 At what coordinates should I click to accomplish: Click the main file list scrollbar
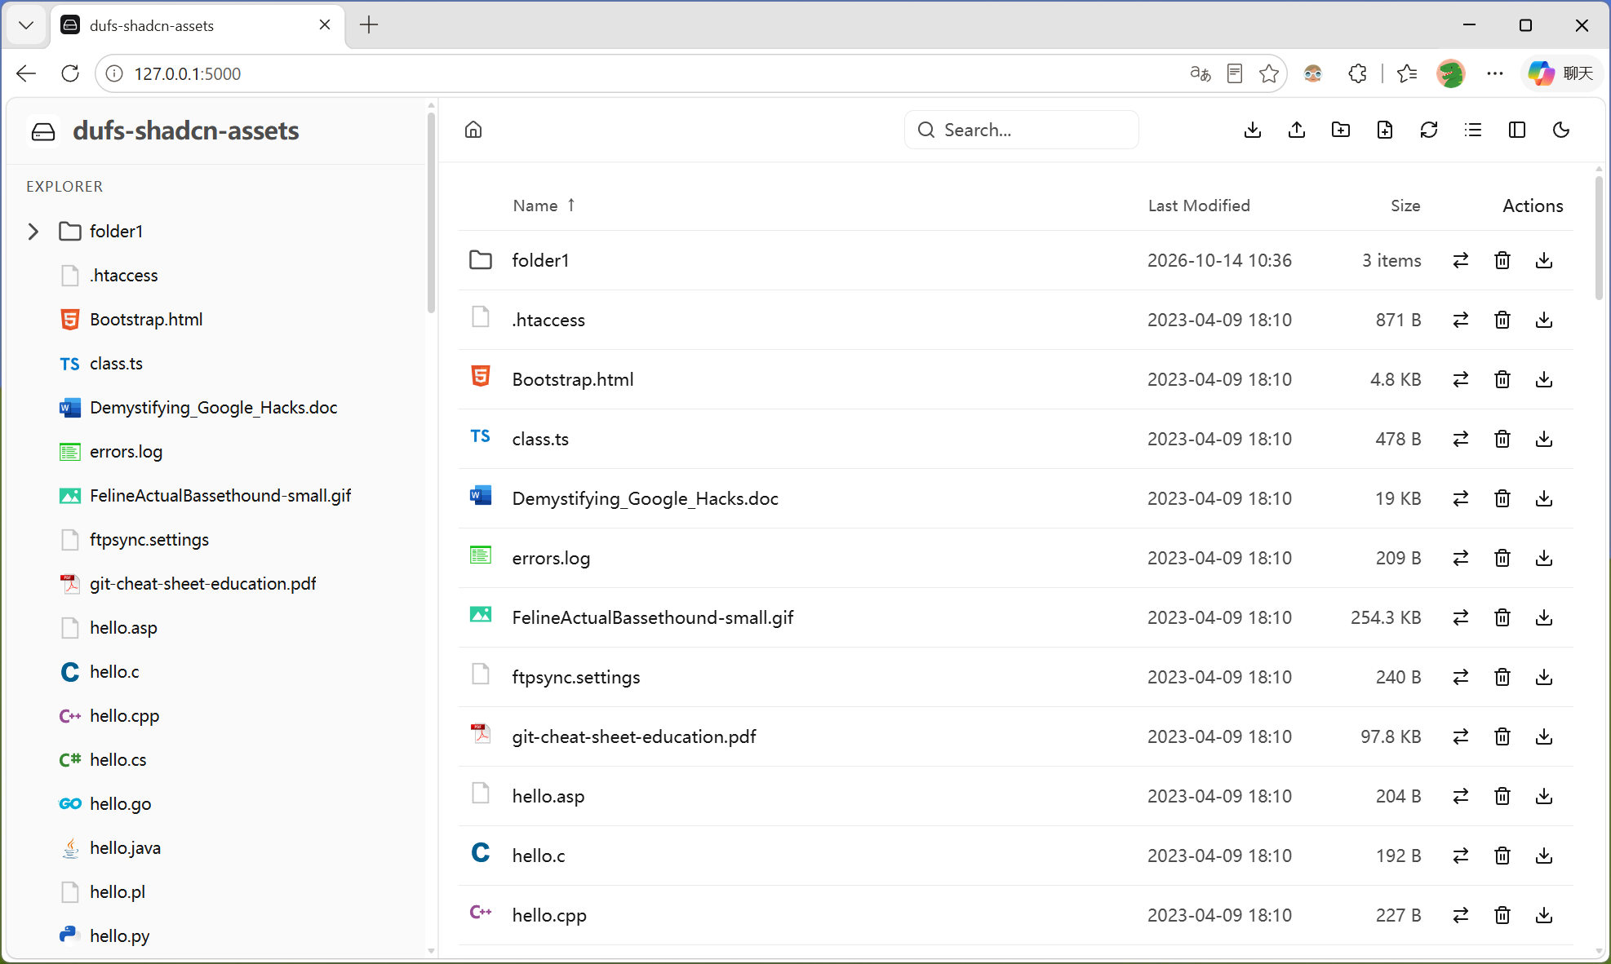1599,237
